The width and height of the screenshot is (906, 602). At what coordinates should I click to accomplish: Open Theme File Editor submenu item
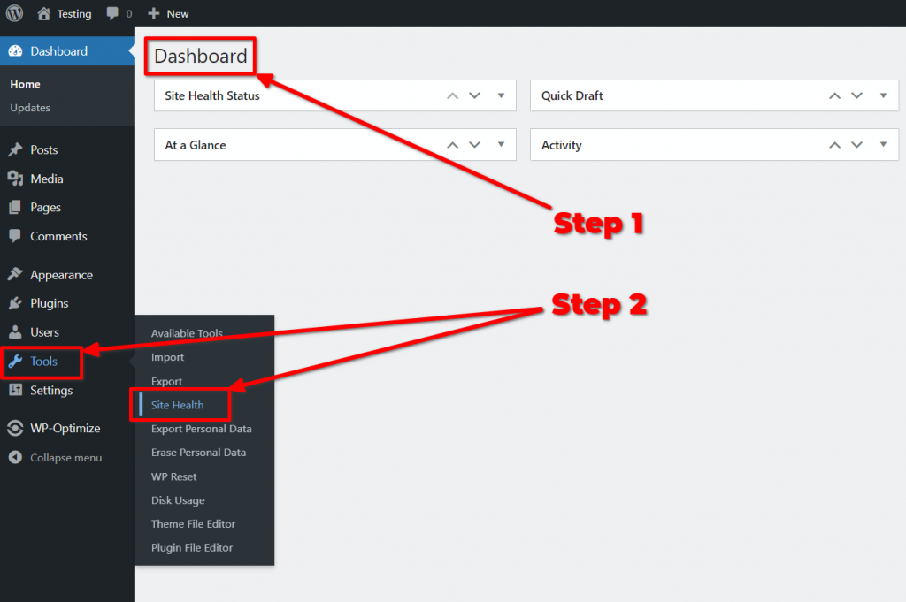(x=193, y=524)
